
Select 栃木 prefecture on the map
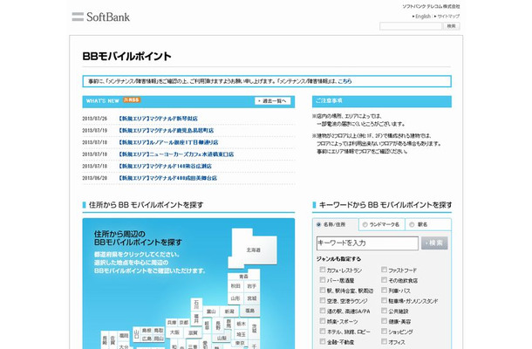pyautogui.click(x=242, y=324)
